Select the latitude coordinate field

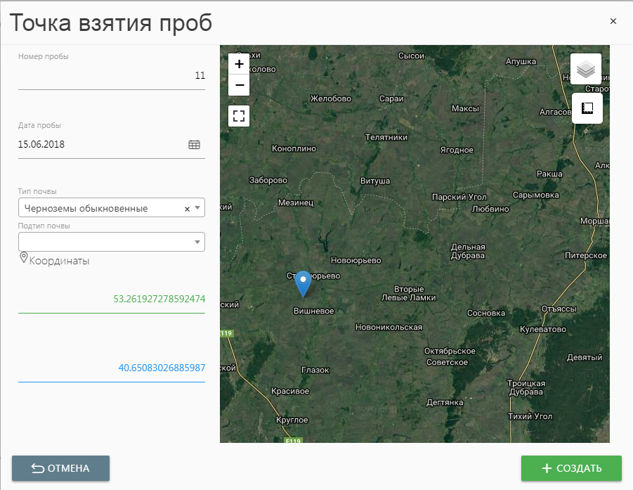click(111, 299)
